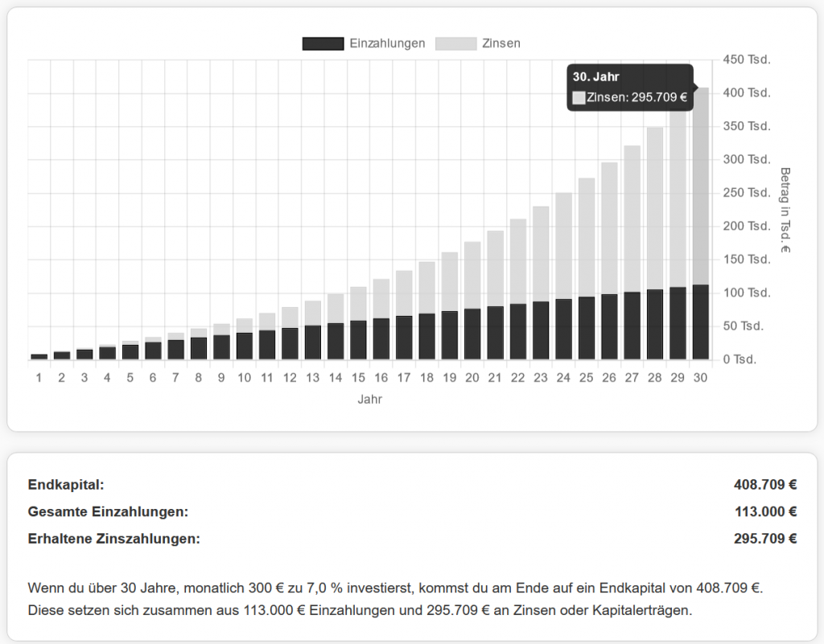Click the Zinsen swatch in the tooltip
The image size is (824, 644).
coord(579,97)
